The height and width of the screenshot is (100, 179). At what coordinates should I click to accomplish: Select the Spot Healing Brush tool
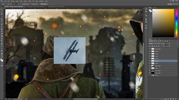coord(2,24)
